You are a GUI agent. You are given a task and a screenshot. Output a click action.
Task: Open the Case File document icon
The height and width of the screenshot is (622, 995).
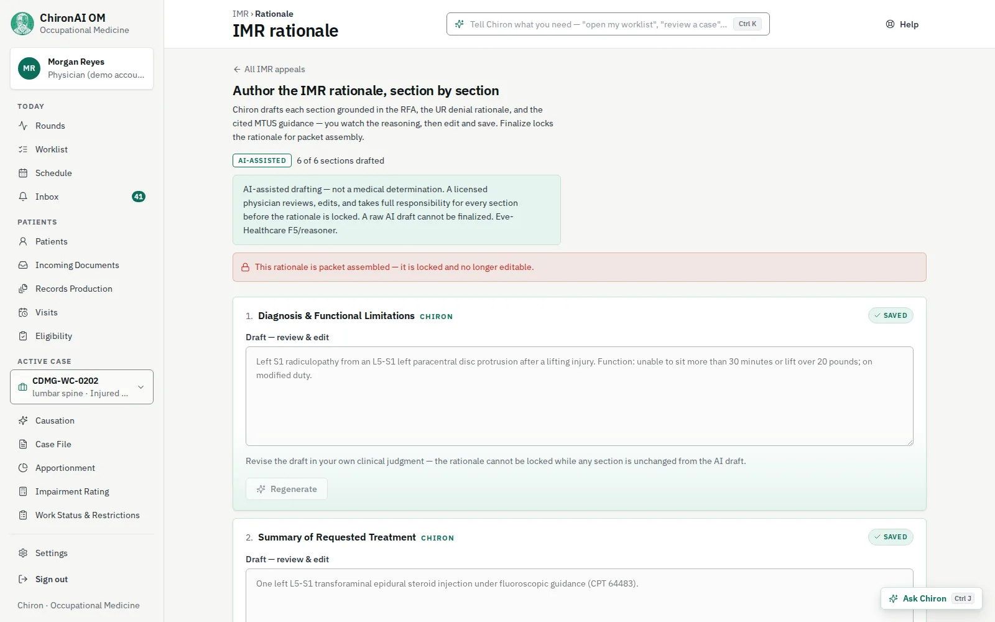click(x=23, y=444)
